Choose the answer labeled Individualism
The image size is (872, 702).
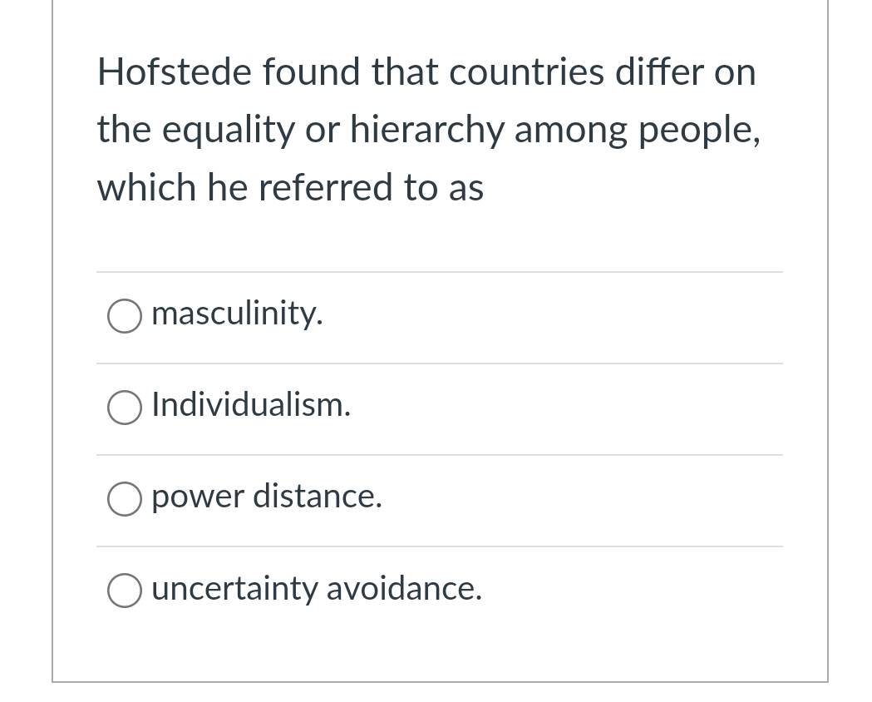(x=250, y=405)
